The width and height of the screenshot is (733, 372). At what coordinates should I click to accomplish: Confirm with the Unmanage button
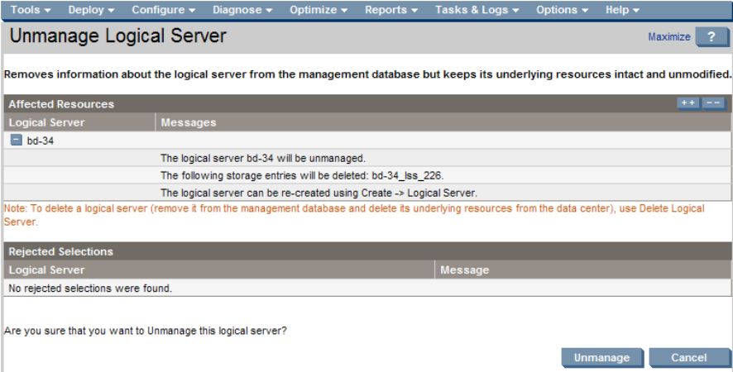click(x=602, y=358)
